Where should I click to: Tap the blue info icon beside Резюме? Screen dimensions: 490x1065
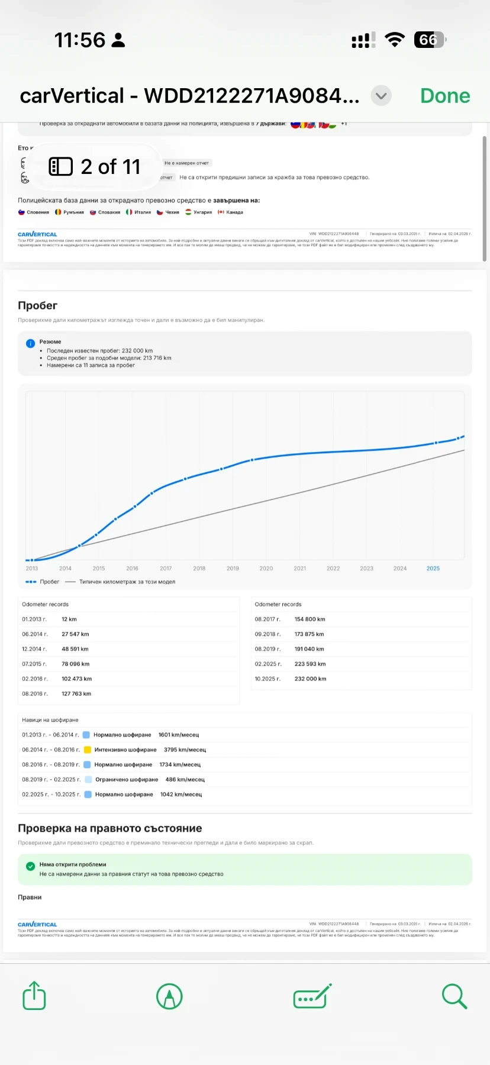[31, 343]
